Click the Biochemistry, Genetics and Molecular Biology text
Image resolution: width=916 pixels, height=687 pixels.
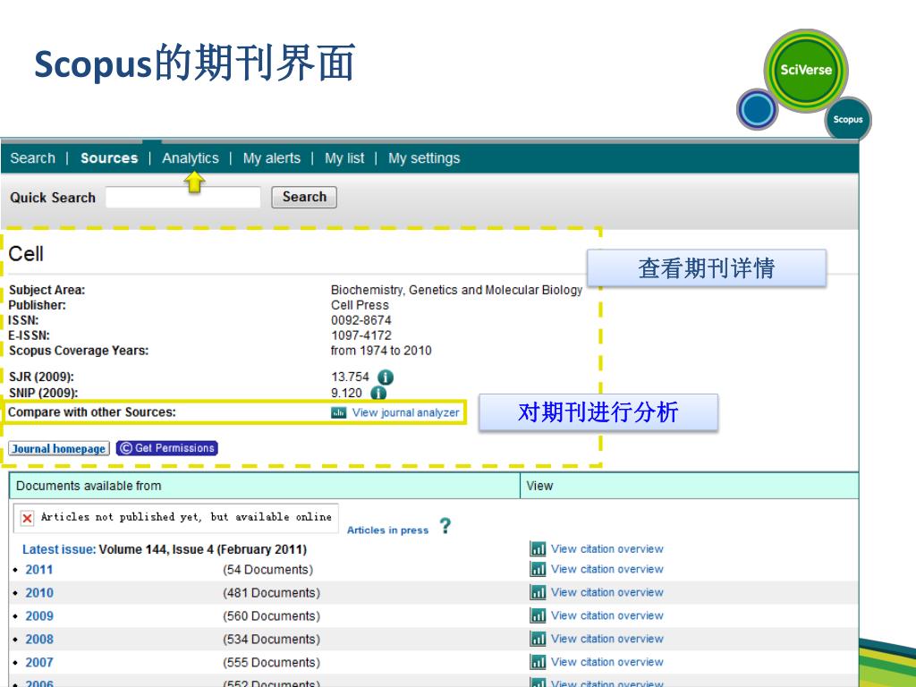pyautogui.click(x=456, y=291)
